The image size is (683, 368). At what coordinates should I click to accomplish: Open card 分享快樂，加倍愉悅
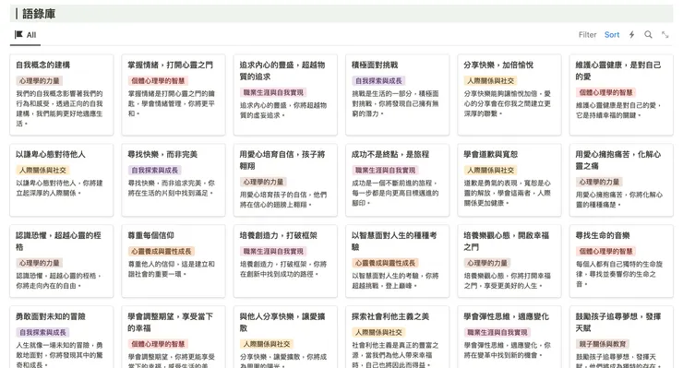click(509, 94)
